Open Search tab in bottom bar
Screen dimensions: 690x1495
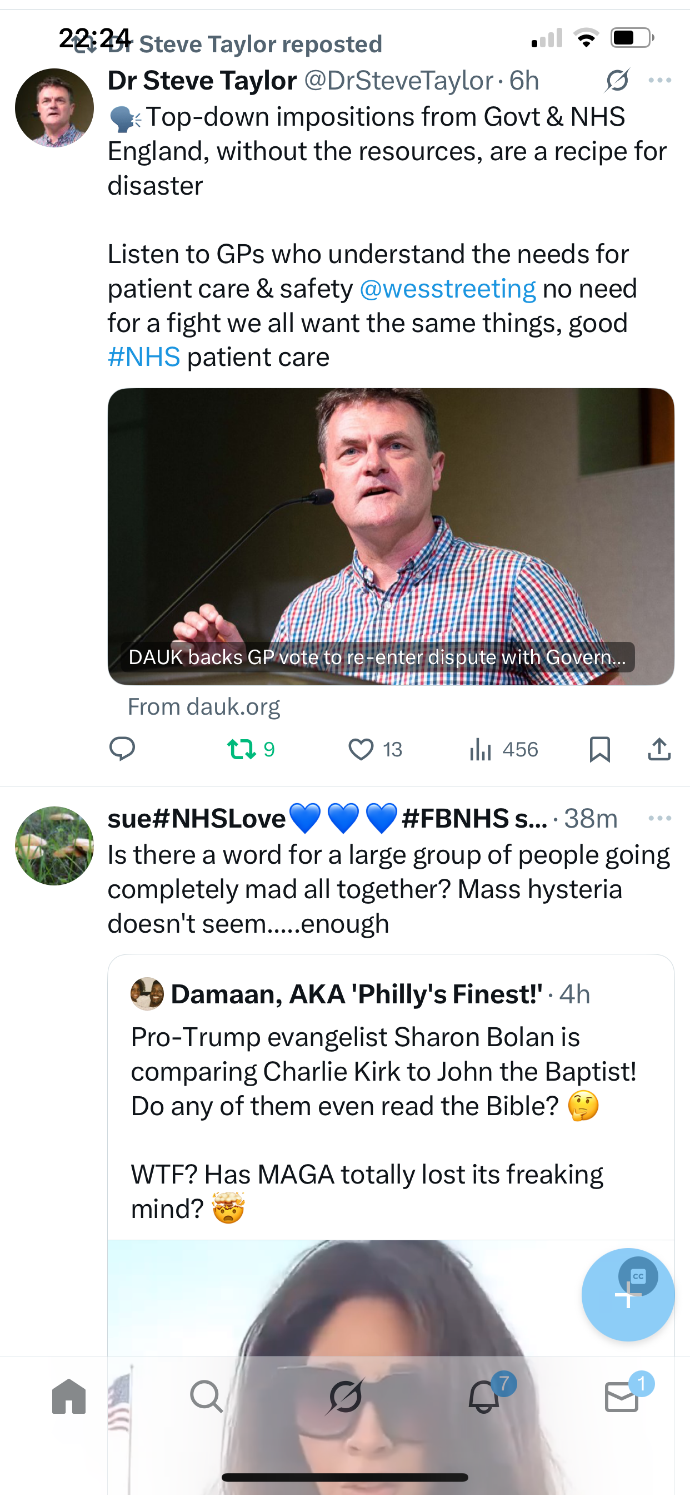pyautogui.click(x=207, y=1397)
